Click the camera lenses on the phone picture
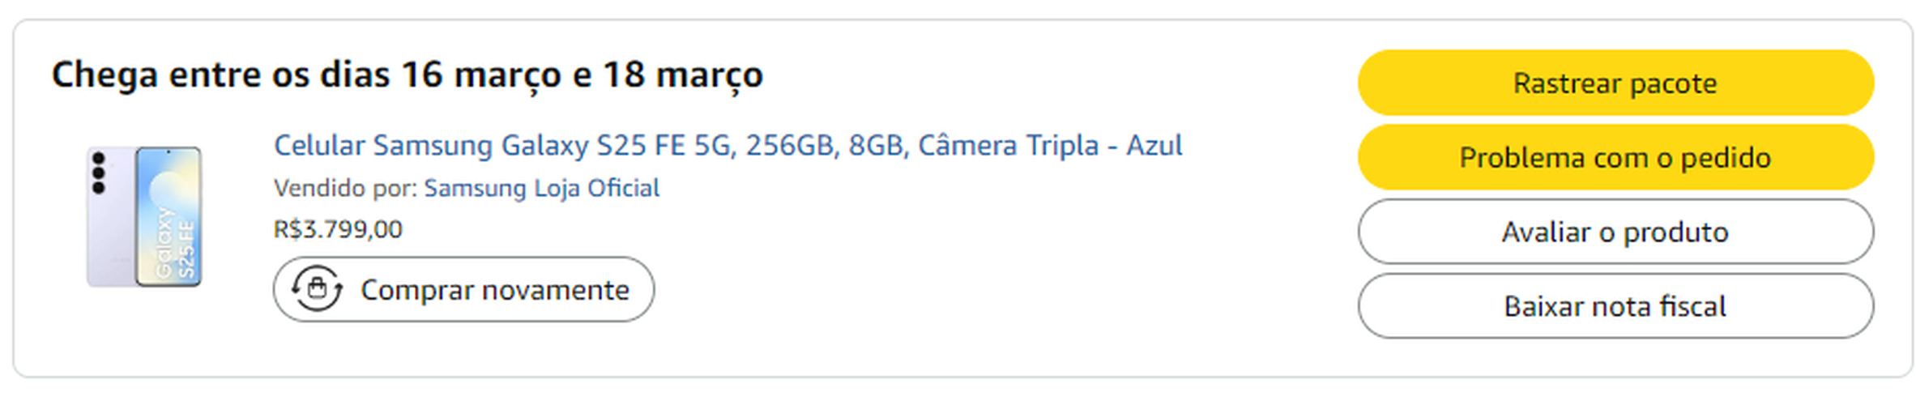 pyautogui.click(x=99, y=173)
